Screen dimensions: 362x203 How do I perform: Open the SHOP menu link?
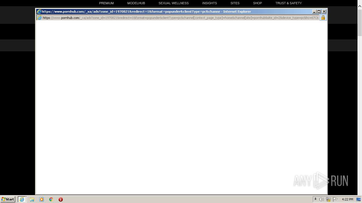pyautogui.click(x=257, y=3)
